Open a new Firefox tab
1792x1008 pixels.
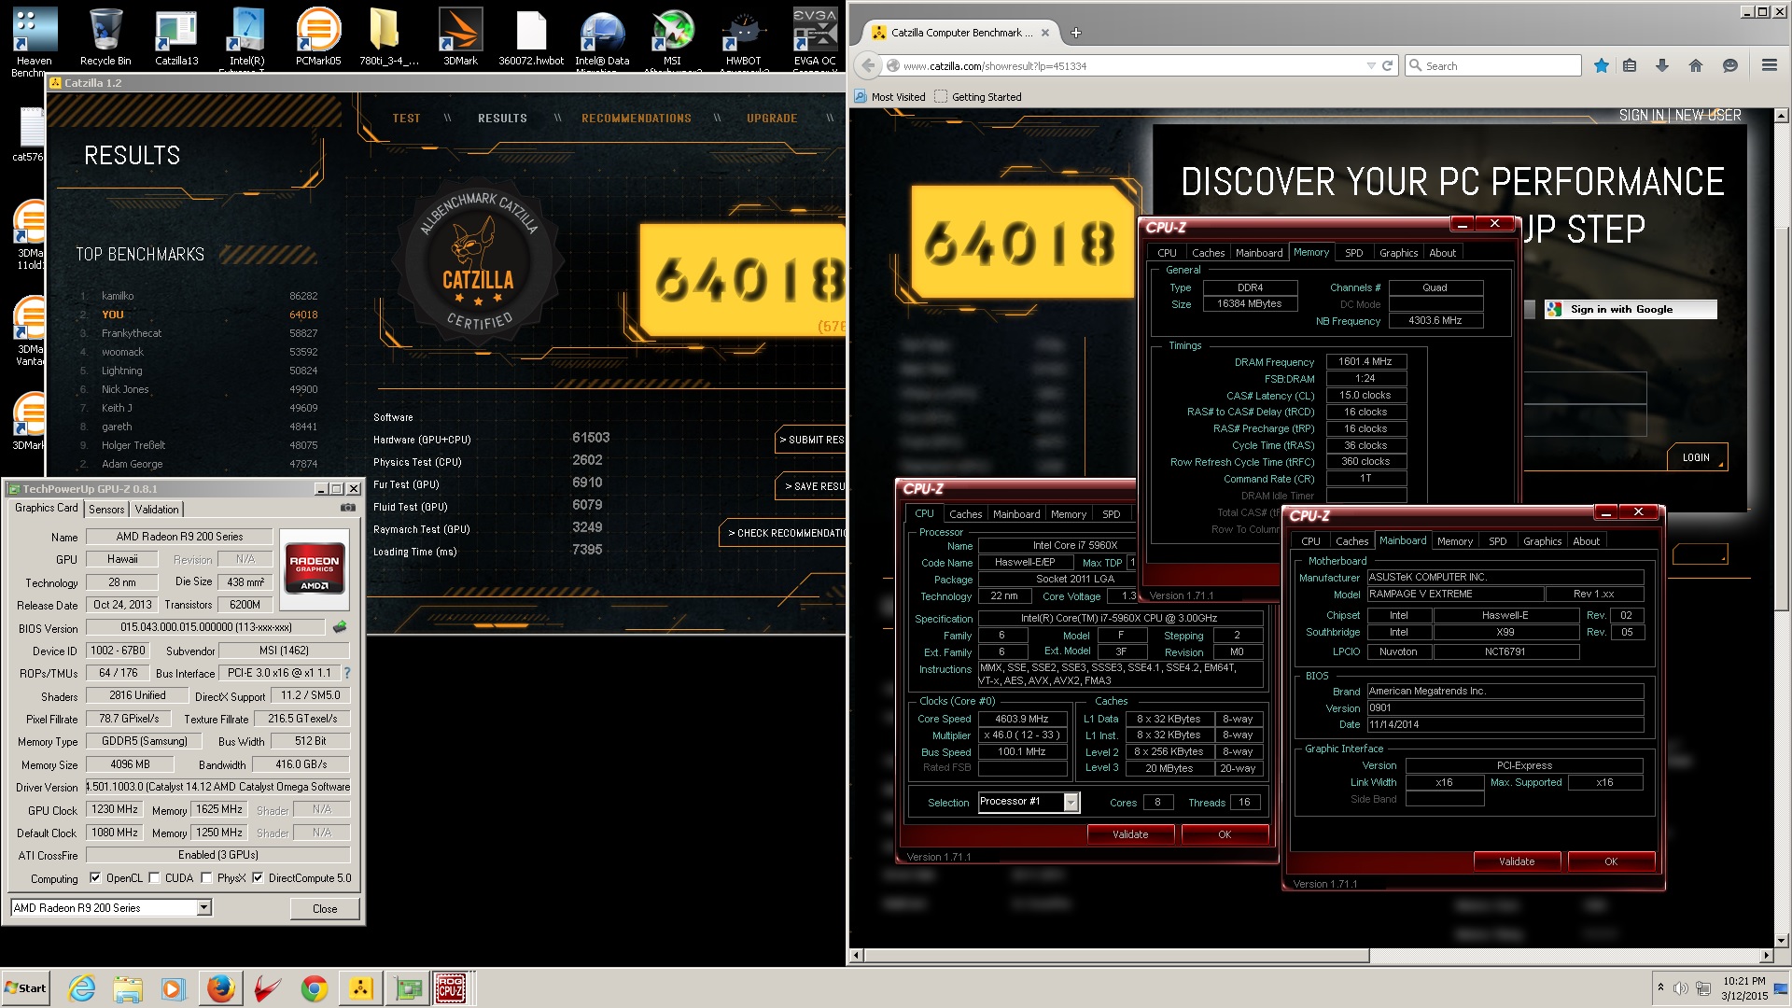(1075, 33)
